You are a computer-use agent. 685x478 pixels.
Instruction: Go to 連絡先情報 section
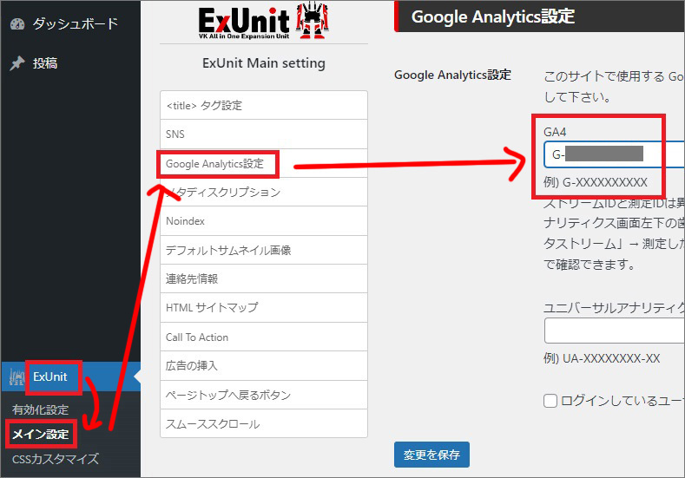(x=264, y=279)
